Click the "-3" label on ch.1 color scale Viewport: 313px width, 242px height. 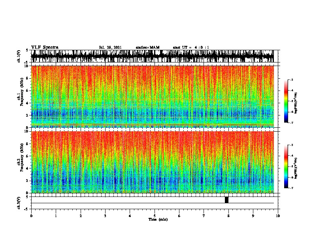tap(292, 80)
